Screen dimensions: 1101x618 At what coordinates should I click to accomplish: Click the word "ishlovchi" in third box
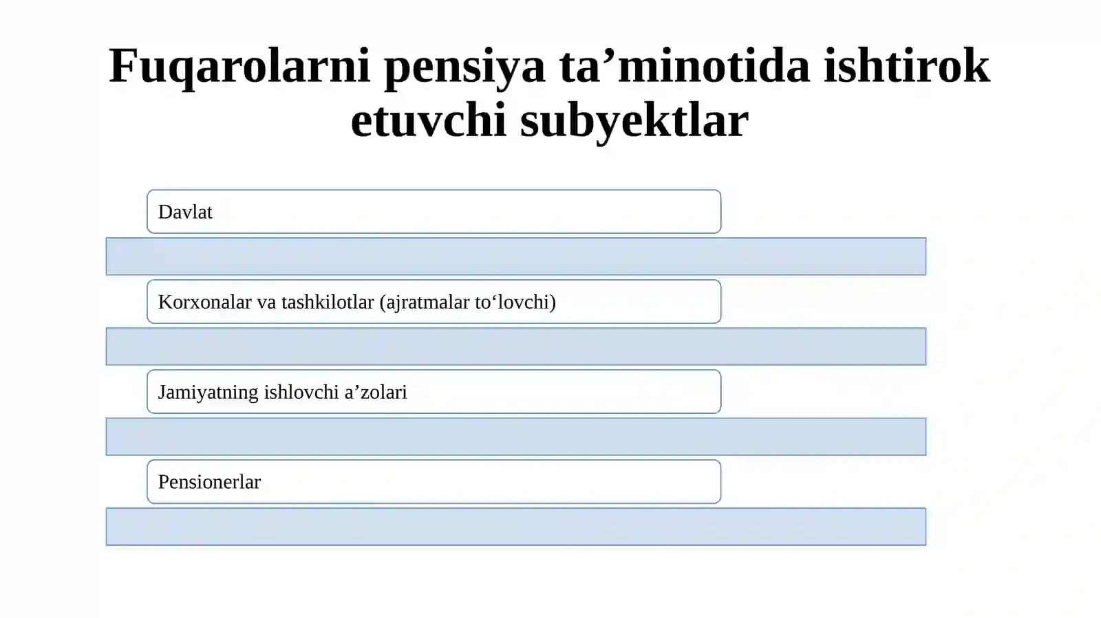301,392
